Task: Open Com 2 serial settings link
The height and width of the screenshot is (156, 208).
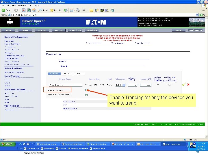Action: tap(7, 86)
